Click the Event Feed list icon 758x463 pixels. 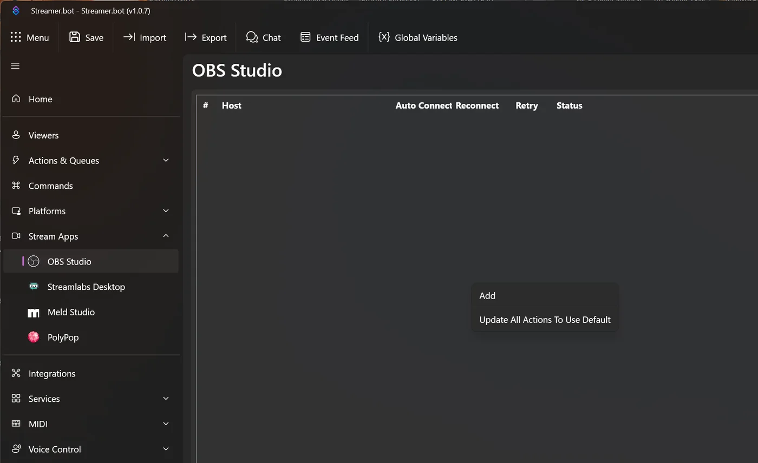(x=305, y=37)
